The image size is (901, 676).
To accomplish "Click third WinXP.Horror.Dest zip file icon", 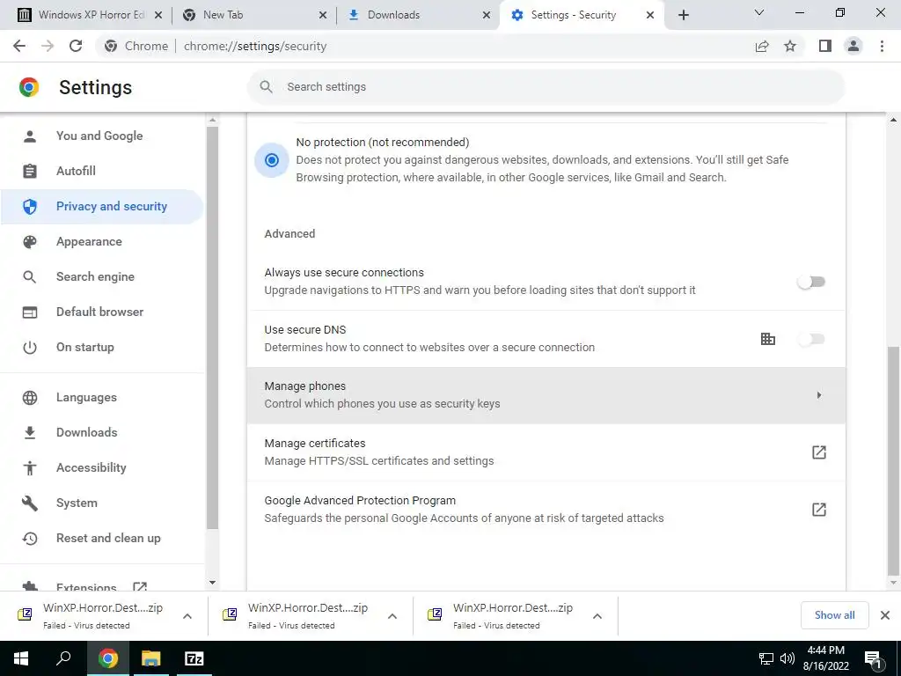I will click(435, 614).
